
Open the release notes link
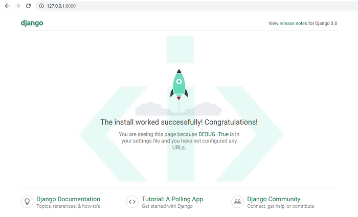tap(293, 23)
